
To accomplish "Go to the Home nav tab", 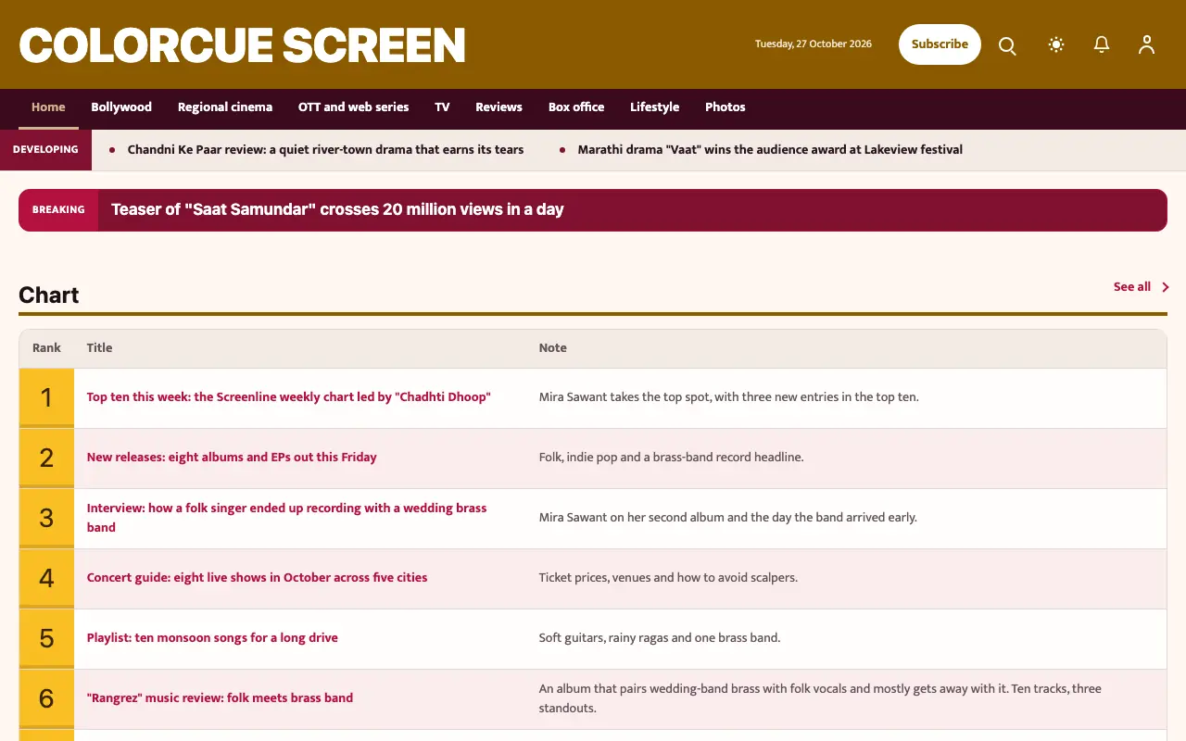I will [x=48, y=107].
